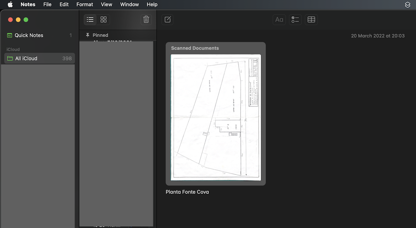416x228 pixels.
Task: Open the Format menu
Action: (85, 5)
